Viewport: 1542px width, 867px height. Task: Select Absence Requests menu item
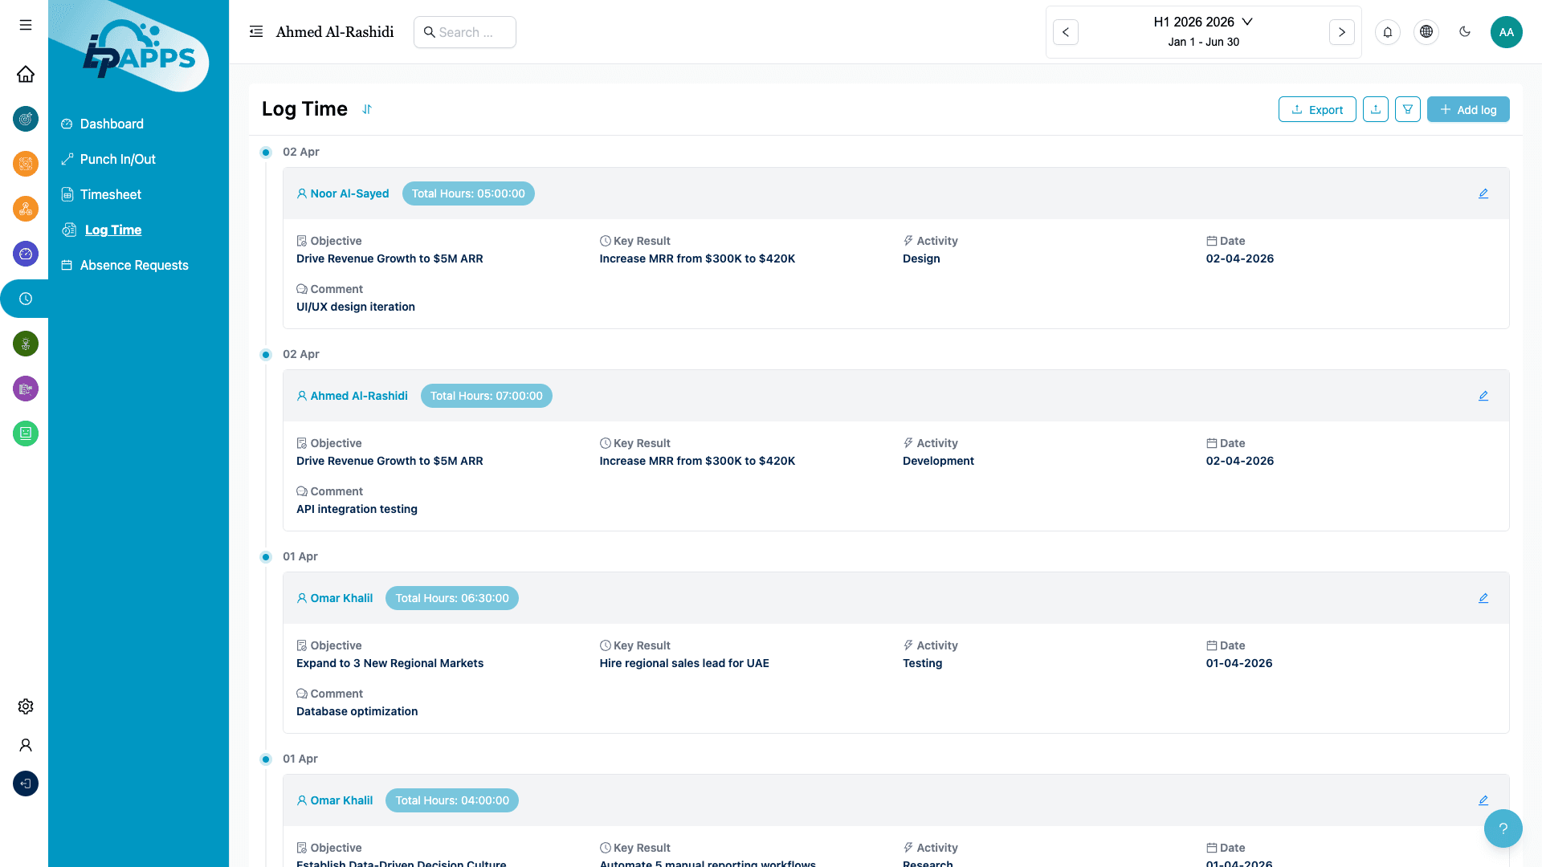134,265
